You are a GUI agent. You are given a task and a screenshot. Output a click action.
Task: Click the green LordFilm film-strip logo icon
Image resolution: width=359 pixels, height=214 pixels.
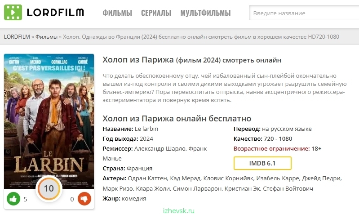tap(13, 13)
